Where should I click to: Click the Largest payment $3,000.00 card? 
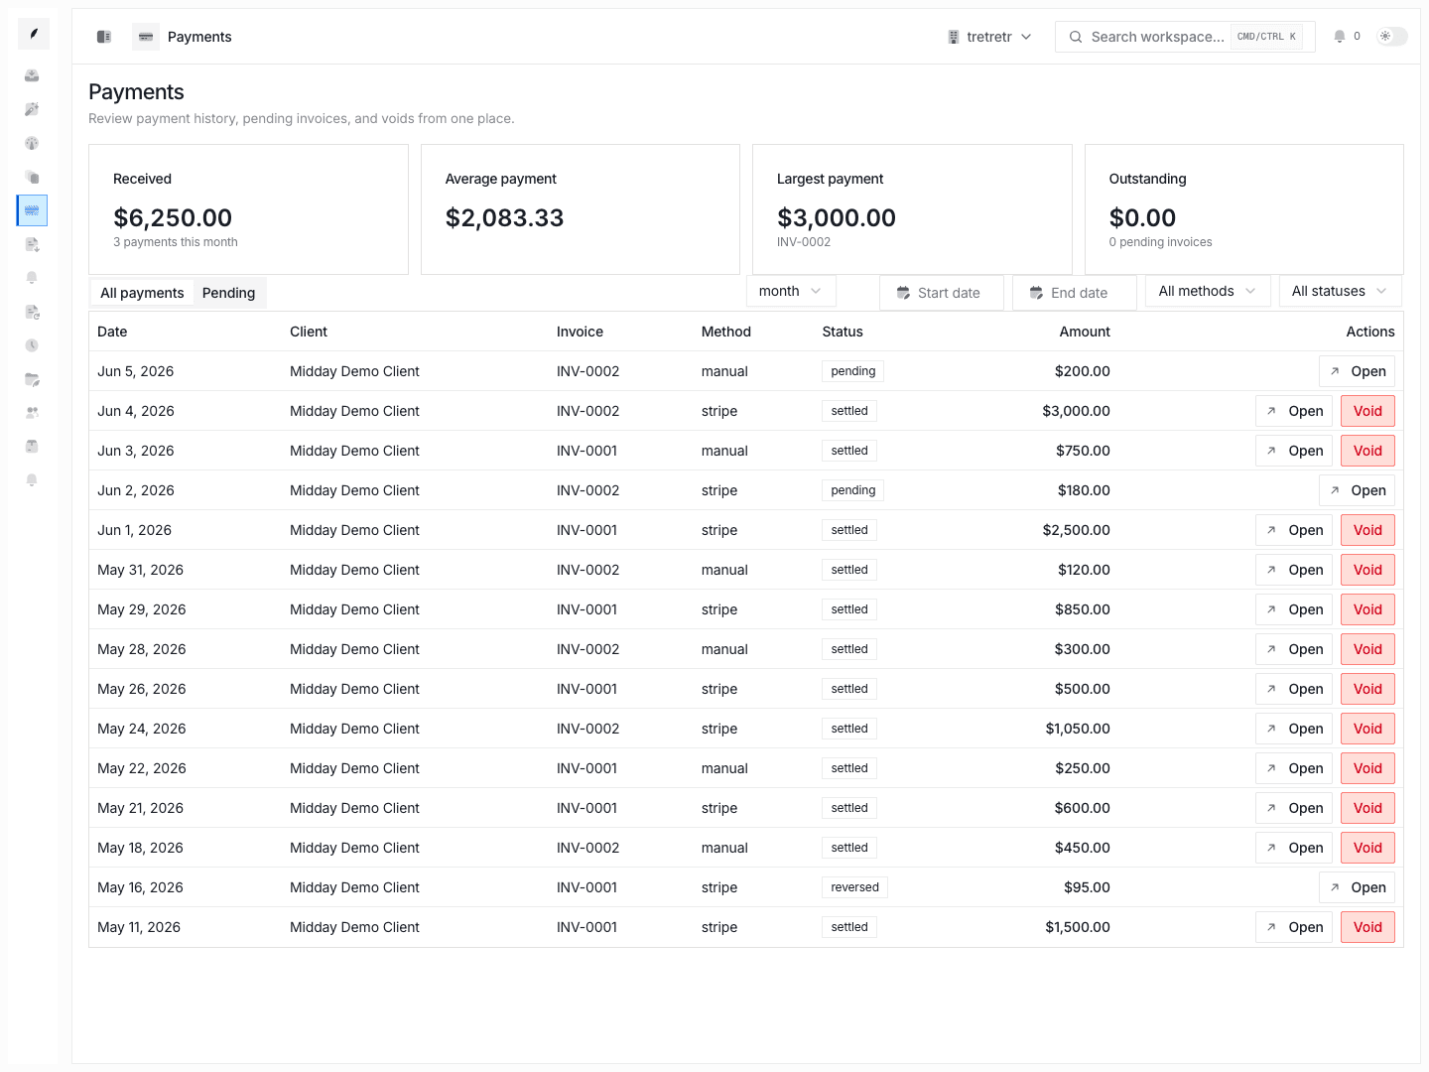click(x=912, y=209)
